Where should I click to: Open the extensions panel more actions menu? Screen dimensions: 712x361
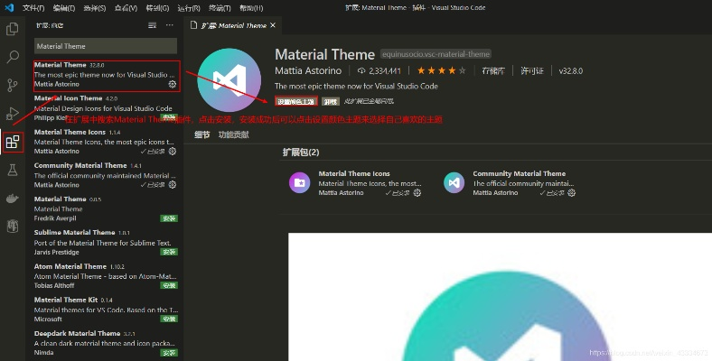point(172,26)
